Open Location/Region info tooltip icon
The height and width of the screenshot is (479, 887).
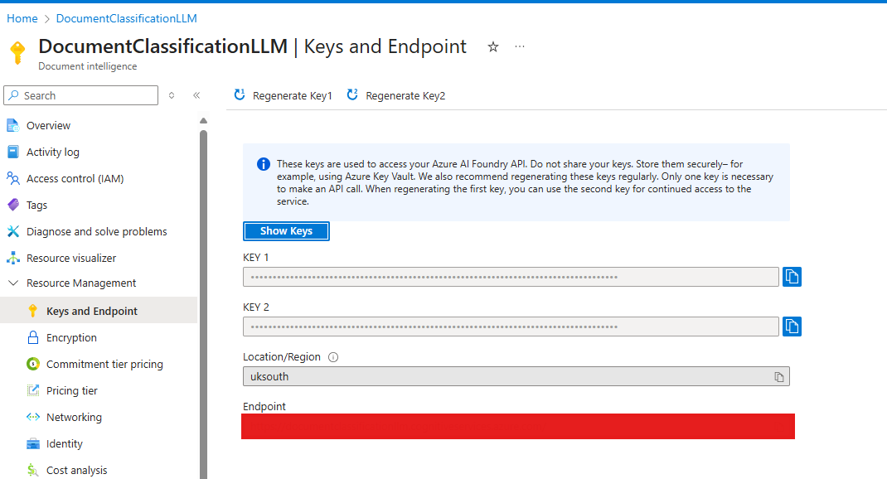tap(333, 357)
